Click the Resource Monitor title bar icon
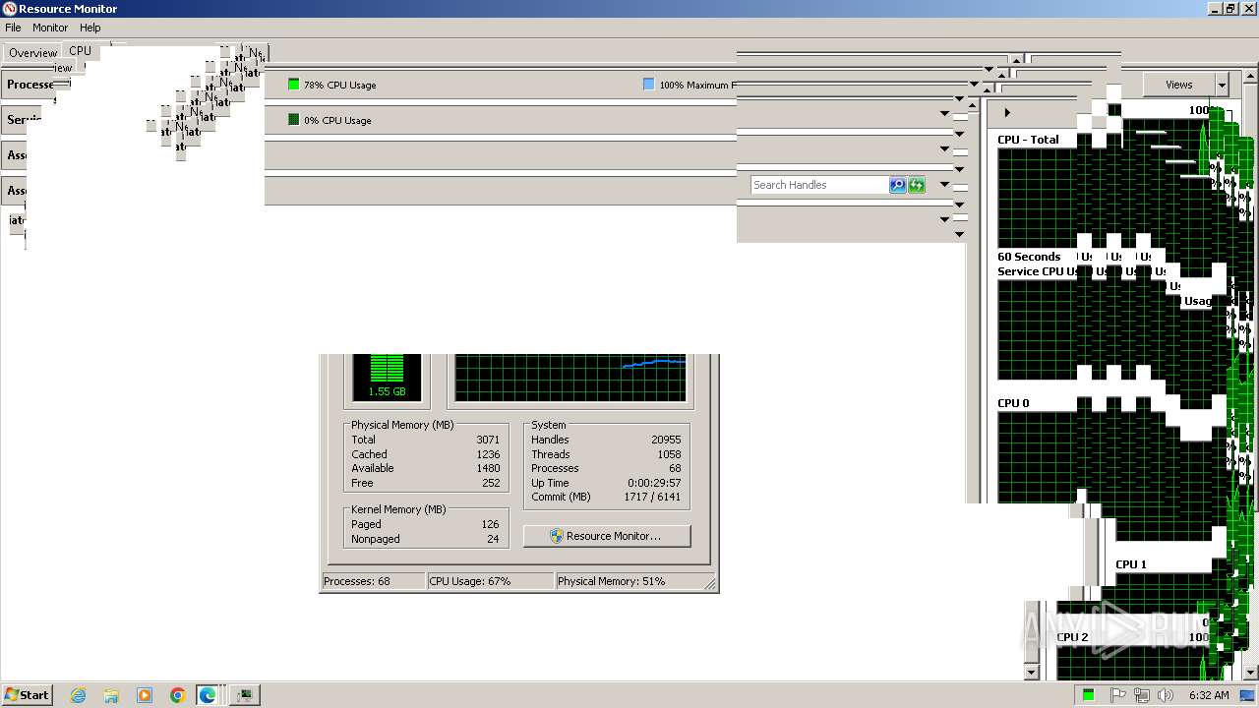The width and height of the screenshot is (1259, 708). click(x=9, y=9)
